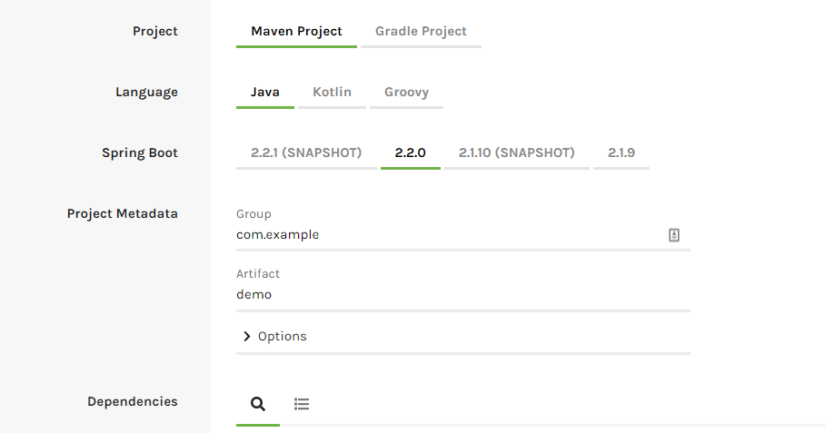This screenshot has width=825, height=433.
Task: Click the Dependencies section heading
Action: (133, 401)
